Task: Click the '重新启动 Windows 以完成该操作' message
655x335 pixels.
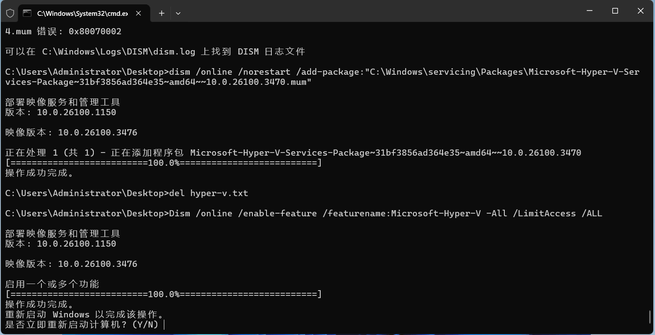Action: 85,315
